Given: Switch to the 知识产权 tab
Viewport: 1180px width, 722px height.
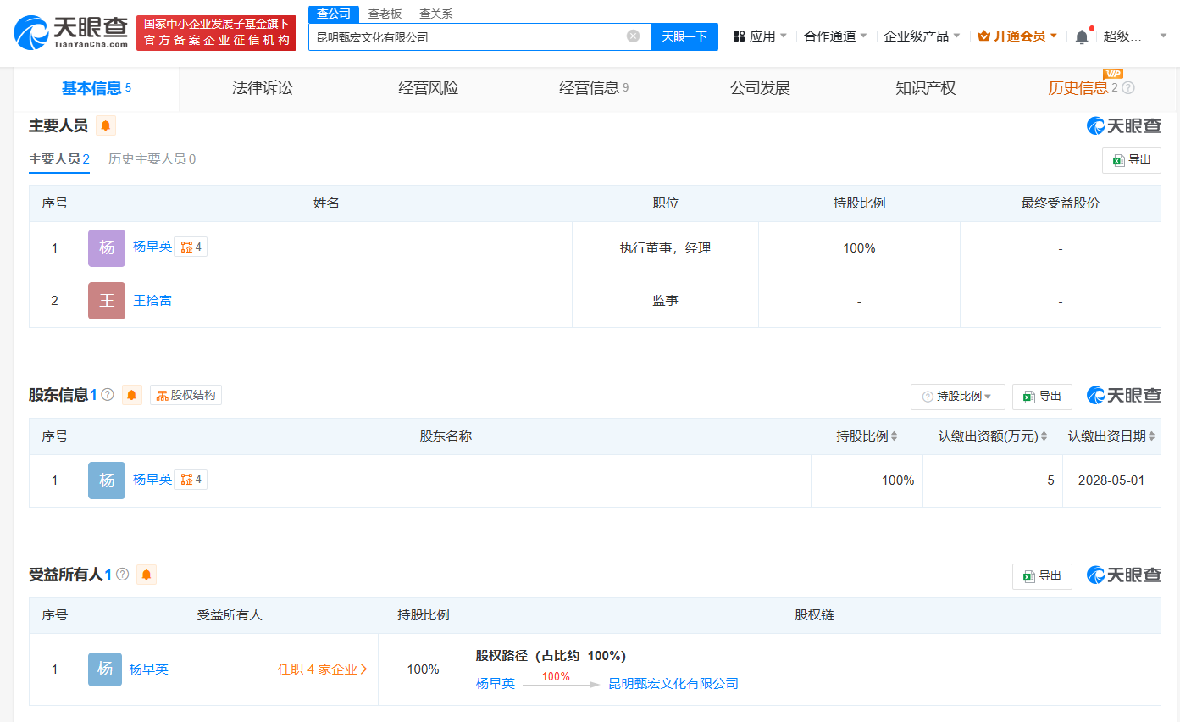Looking at the screenshot, I should 926,88.
